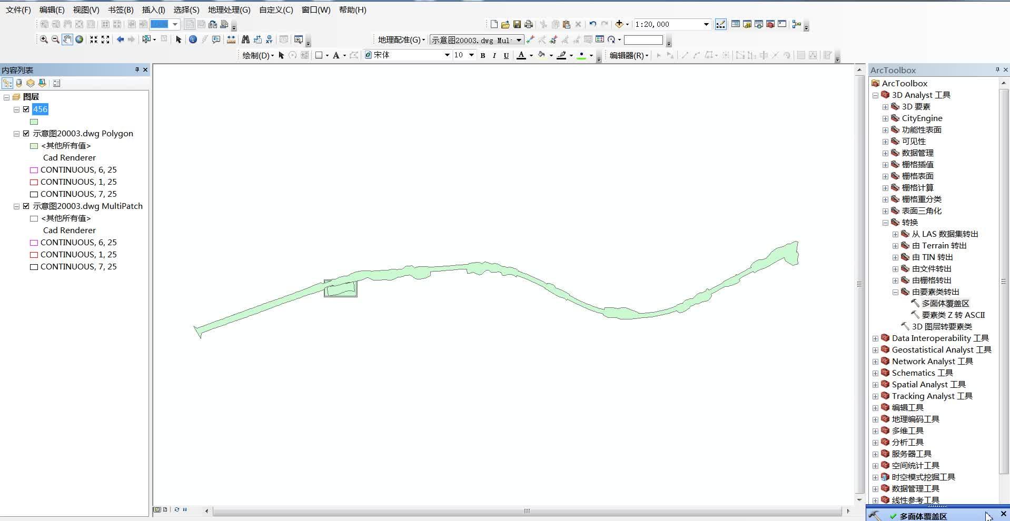Choose the Select Elements arrow tool
Viewport: 1010px width, 521px height.
[x=179, y=39]
